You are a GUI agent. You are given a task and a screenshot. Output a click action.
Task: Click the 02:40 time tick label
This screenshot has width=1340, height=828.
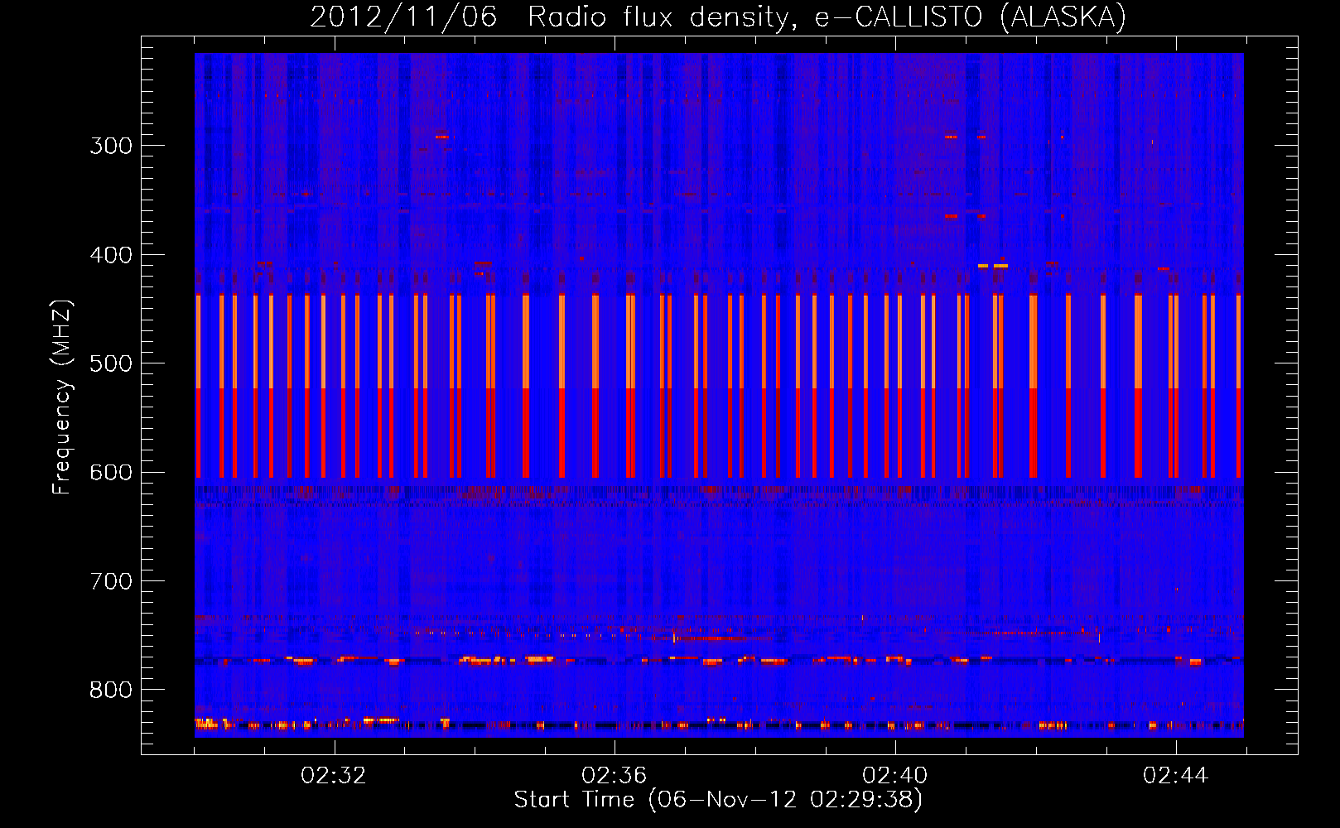[x=895, y=776]
